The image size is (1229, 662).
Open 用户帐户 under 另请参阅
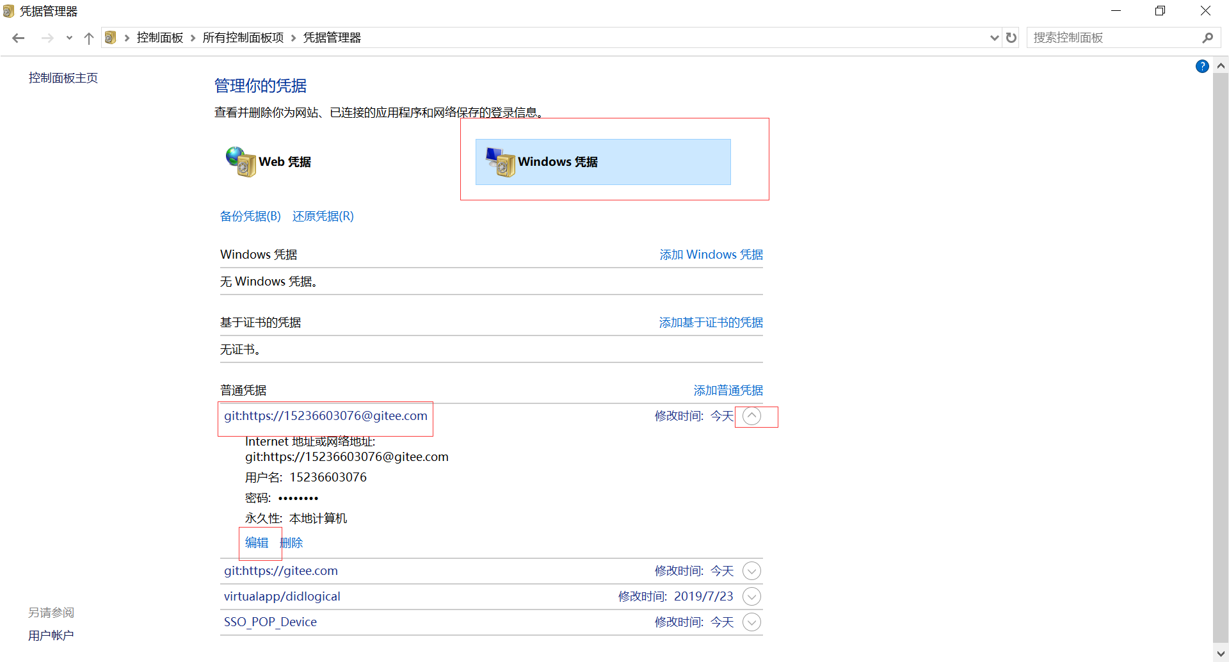coord(51,636)
